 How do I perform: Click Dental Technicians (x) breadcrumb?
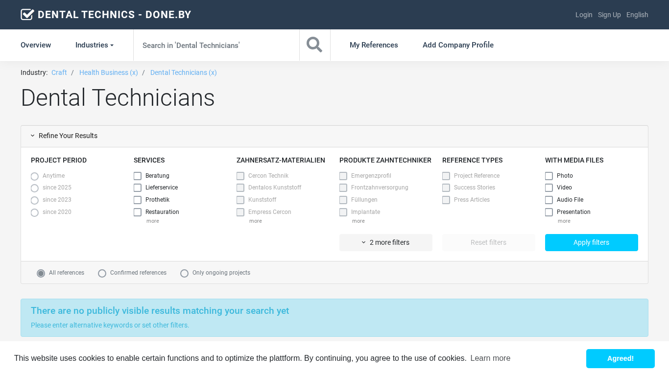(x=184, y=72)
